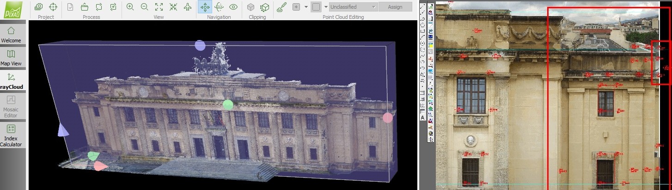Toggle the edit clipping box icon

tap(265, 7)
